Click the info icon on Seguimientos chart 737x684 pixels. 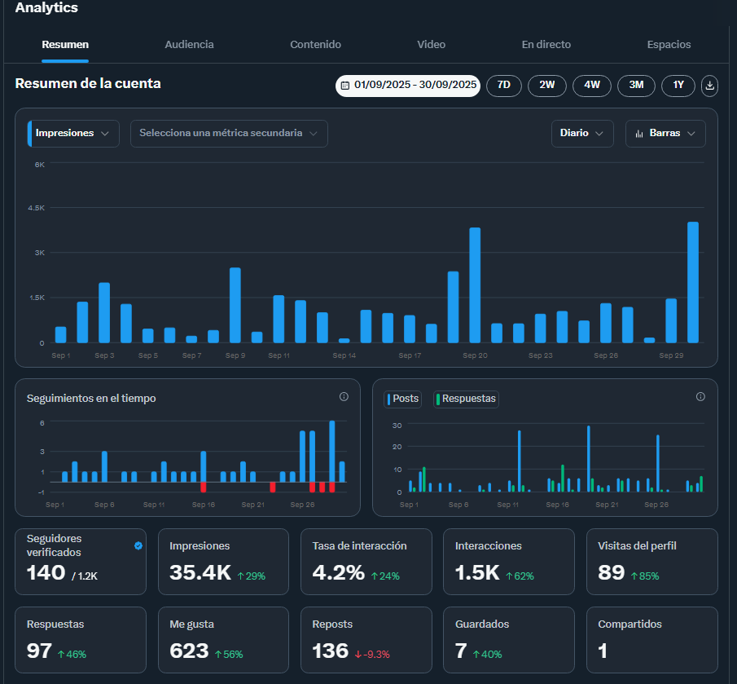coord(344,396)
